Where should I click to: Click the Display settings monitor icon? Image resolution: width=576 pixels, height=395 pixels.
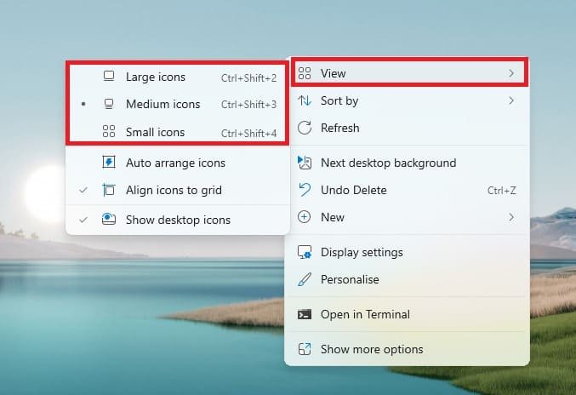(304, 253)
